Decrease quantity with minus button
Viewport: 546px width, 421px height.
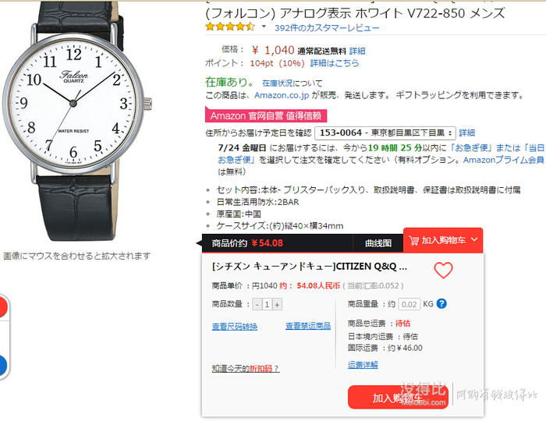coord(257,304)
